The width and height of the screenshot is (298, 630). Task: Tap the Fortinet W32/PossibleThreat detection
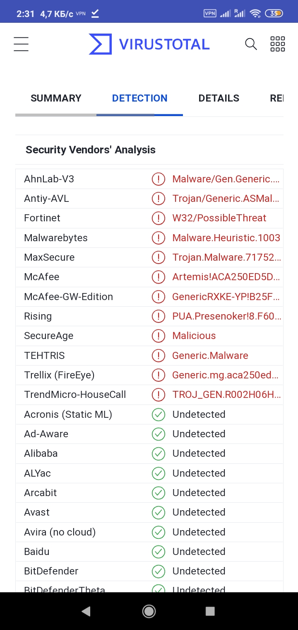click(x=219, y=218)
